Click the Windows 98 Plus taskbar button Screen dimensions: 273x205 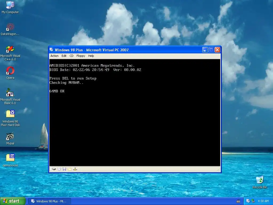(x=50, y=201)
